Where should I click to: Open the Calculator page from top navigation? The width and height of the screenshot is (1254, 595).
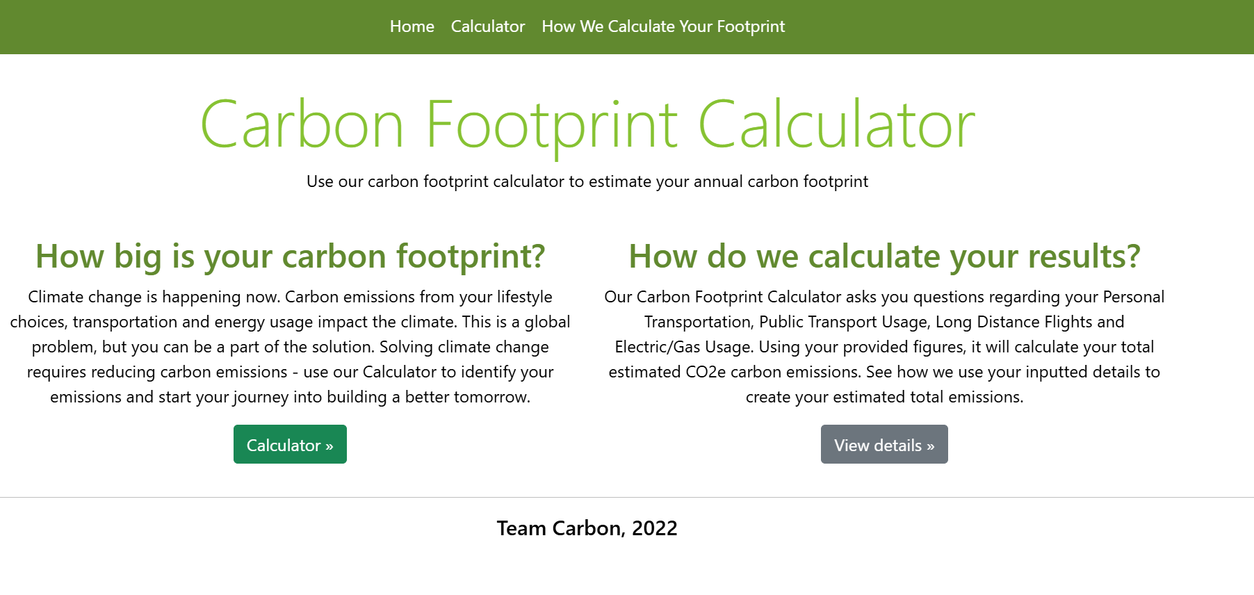[488, 26]
